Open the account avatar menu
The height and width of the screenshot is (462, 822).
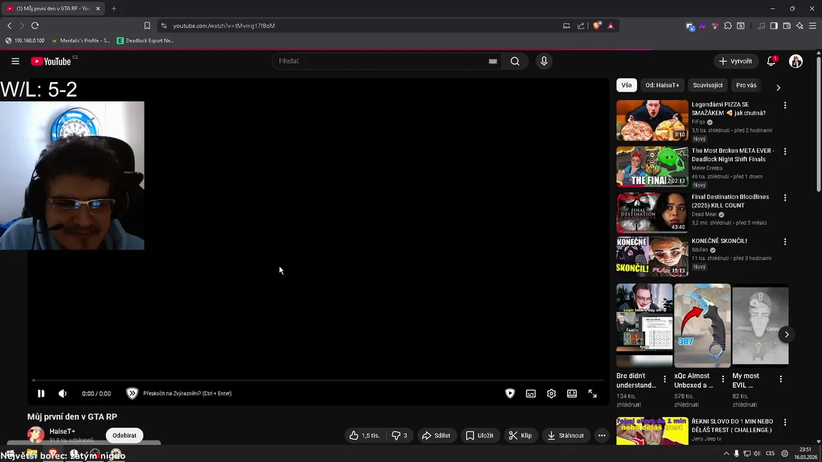pos(796,61)
